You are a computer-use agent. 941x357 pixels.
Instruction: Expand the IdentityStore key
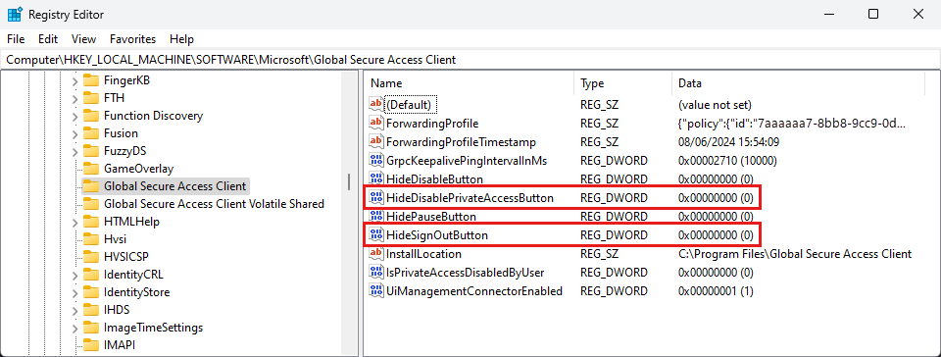[x=75, y=293]
